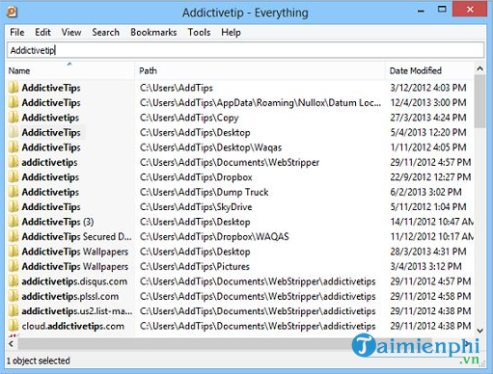Image resolution: width=493 pixels, height=374 pixels.
Task: Click folder icon of AddictiveTips Secured D...
Action: [x=14, y=237]
